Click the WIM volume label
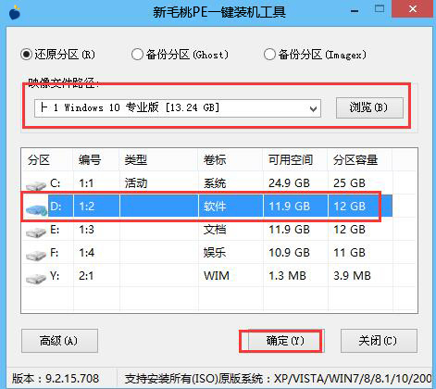 click(x=217, y=276)
